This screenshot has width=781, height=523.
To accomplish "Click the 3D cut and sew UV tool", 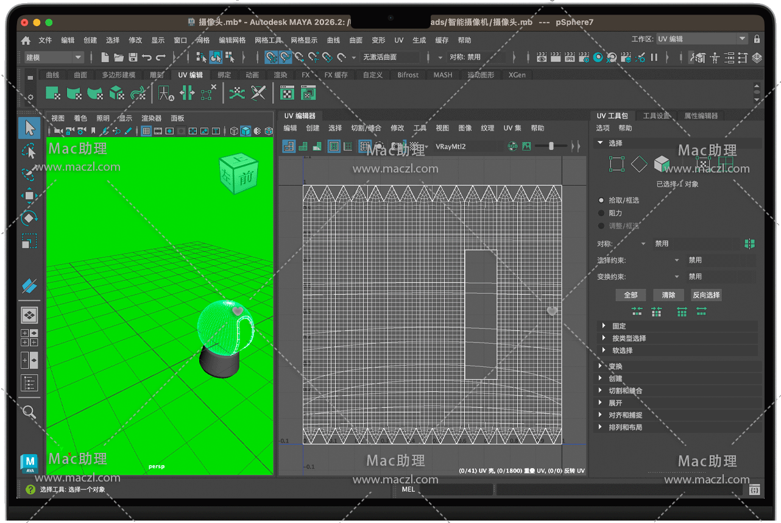I will tap(258, 93).
